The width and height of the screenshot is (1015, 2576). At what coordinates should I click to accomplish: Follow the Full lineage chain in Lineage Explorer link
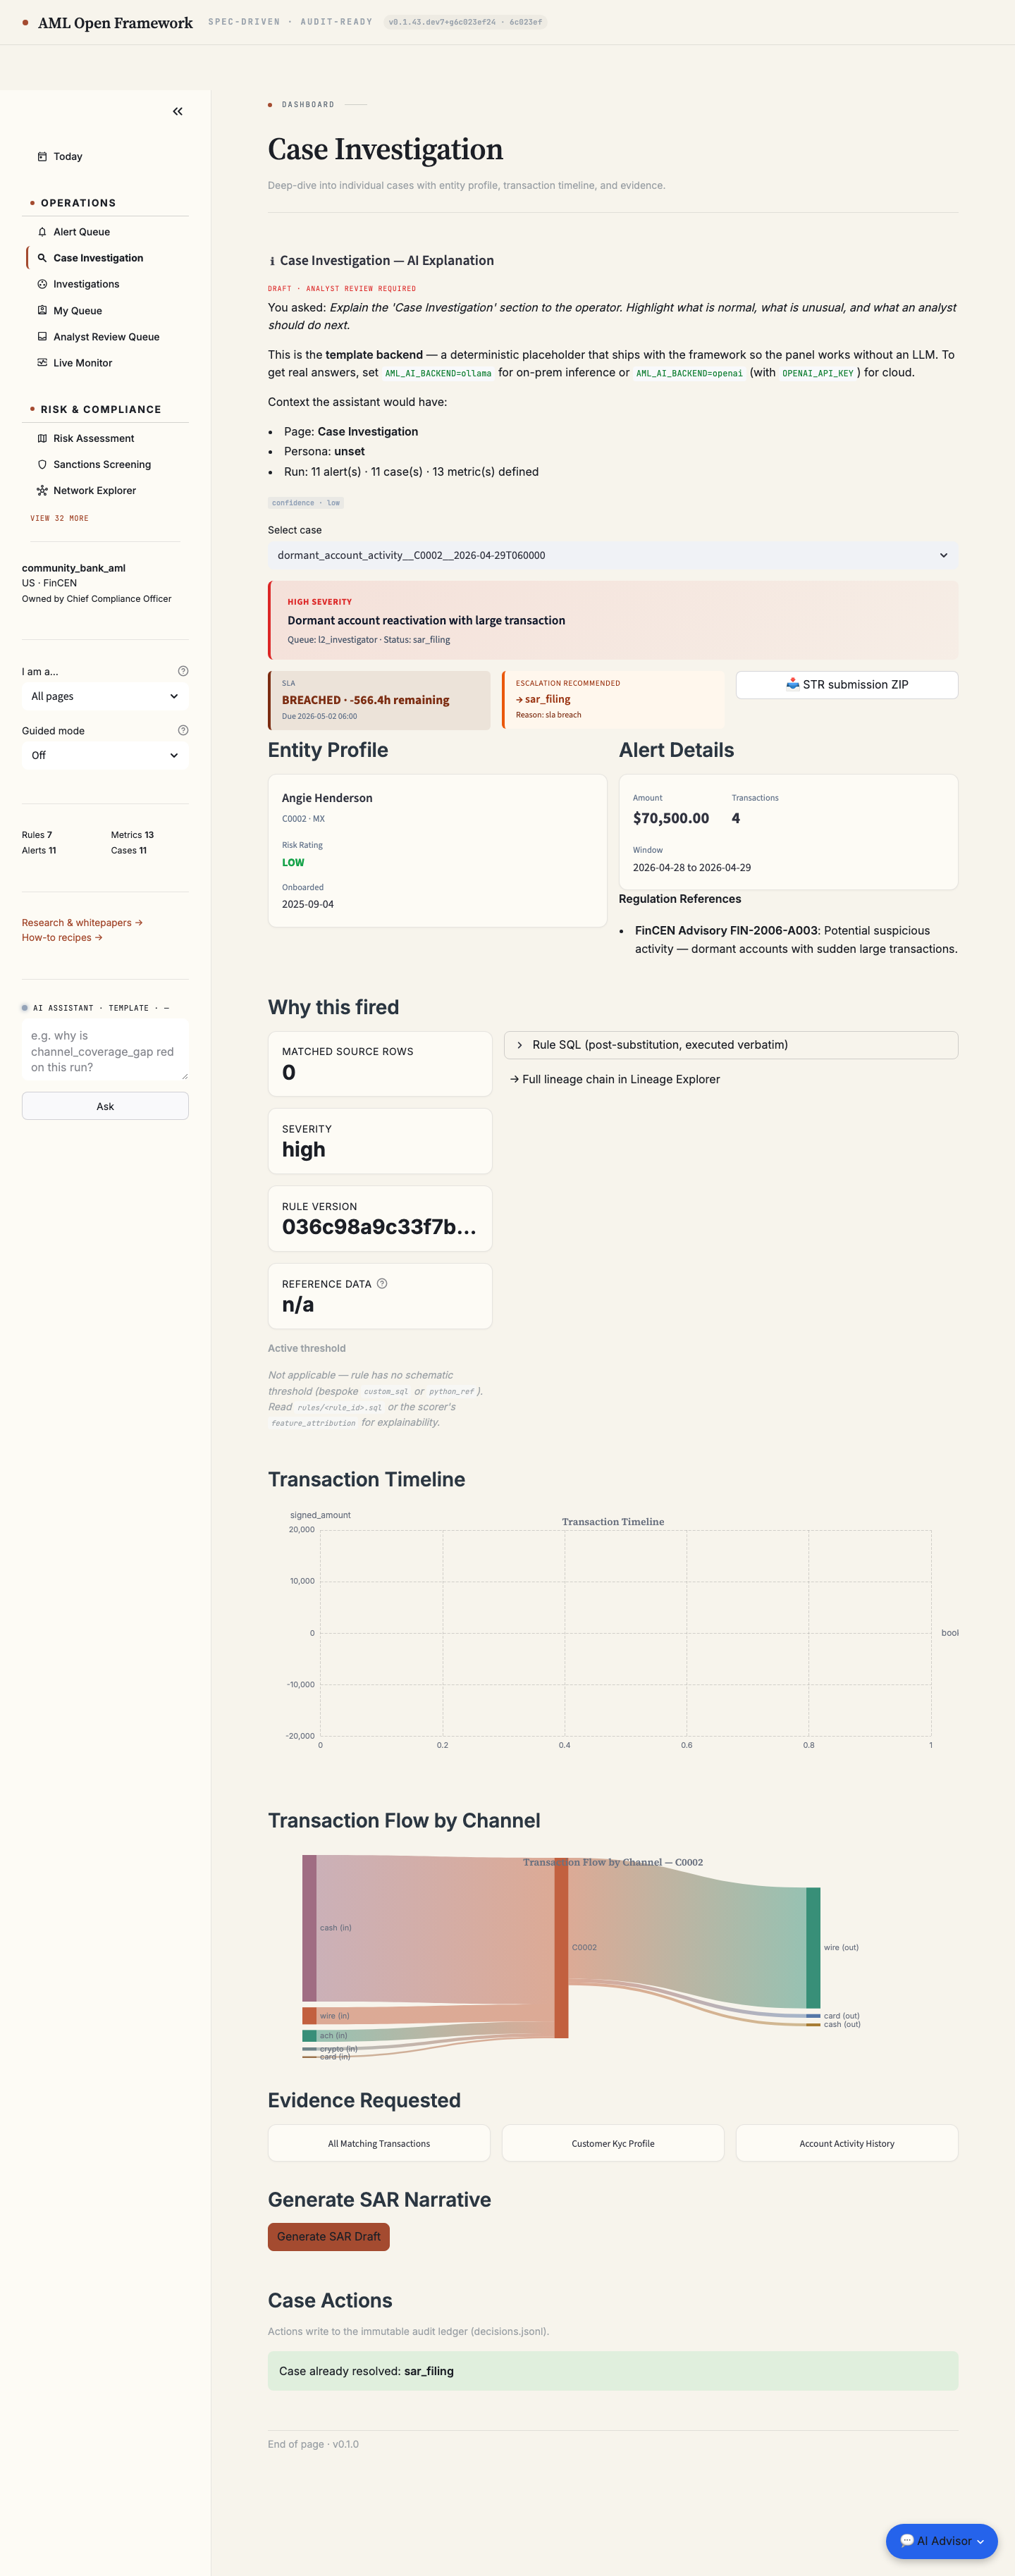pos(615,1079)
